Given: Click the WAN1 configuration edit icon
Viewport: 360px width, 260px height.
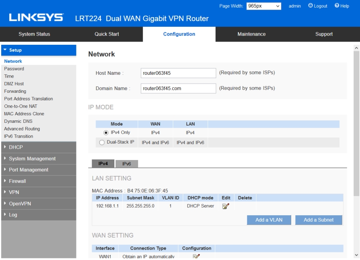Looking at the screenshot, I should click(196, 256).
